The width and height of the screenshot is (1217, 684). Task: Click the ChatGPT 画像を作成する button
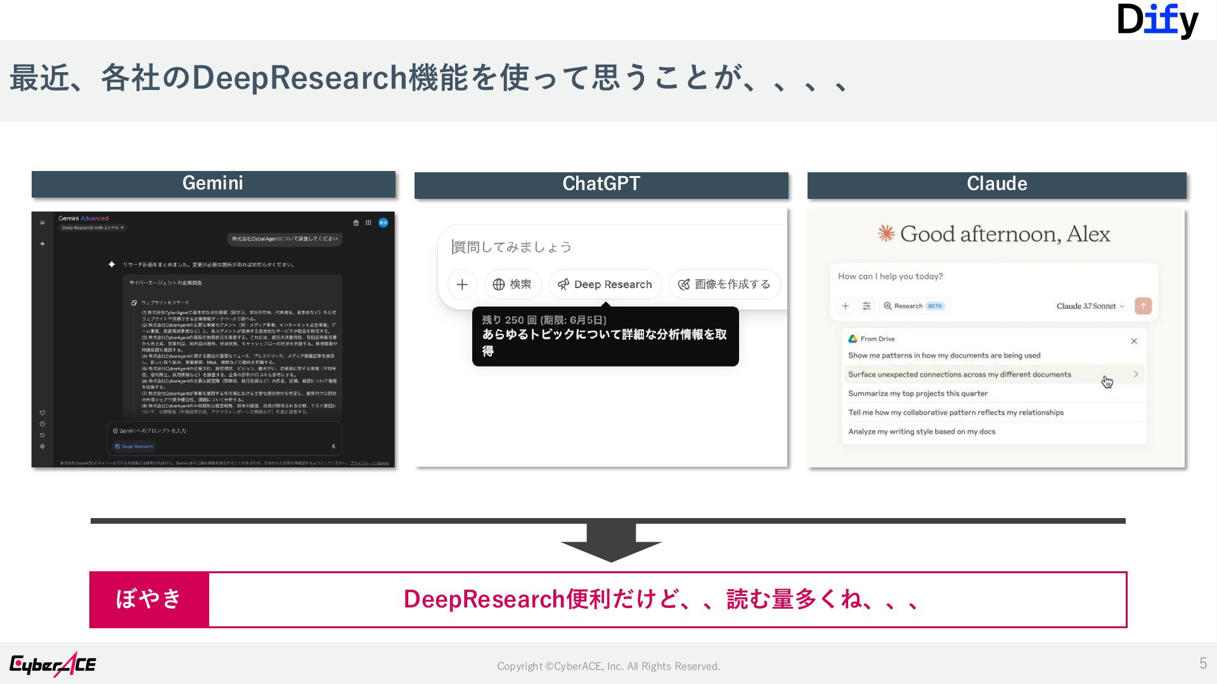pos(725,284)
